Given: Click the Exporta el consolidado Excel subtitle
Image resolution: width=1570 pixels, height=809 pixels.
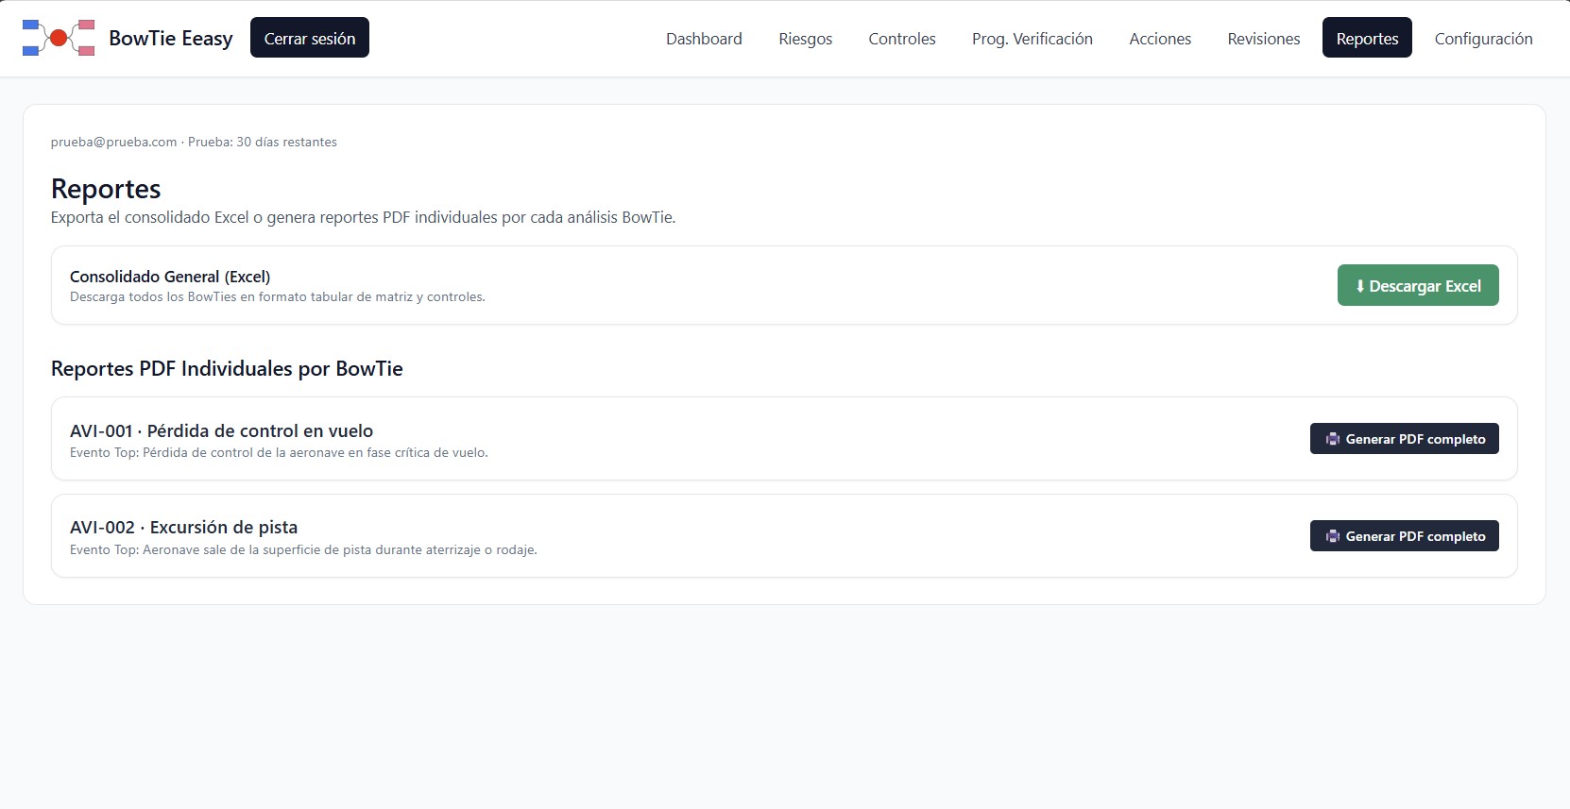Looking at the screenshot, I should [x=363, y=217].
